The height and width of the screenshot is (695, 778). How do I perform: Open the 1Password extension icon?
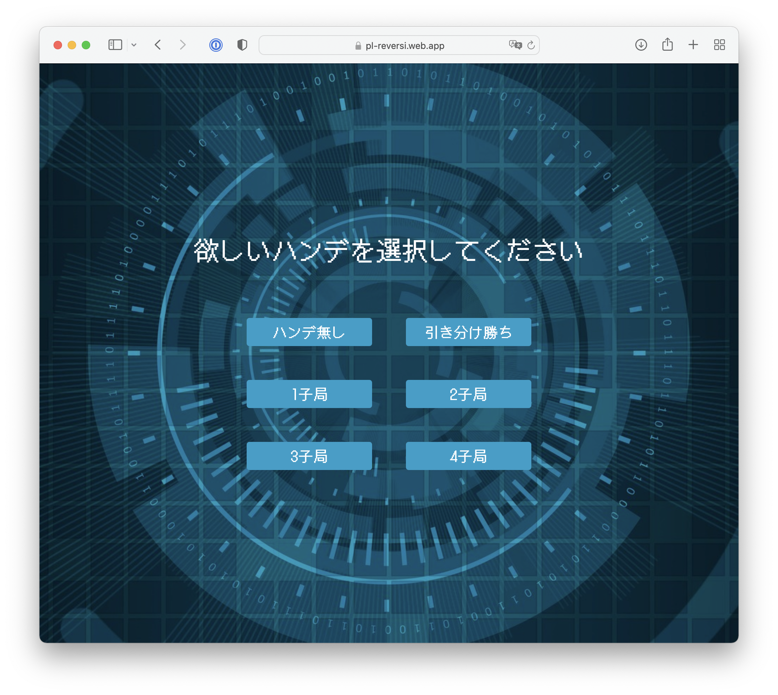point(216,45)
